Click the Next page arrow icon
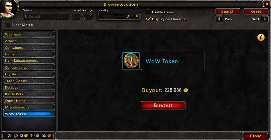This screenshot has width=271, height=140. [265, 19]
